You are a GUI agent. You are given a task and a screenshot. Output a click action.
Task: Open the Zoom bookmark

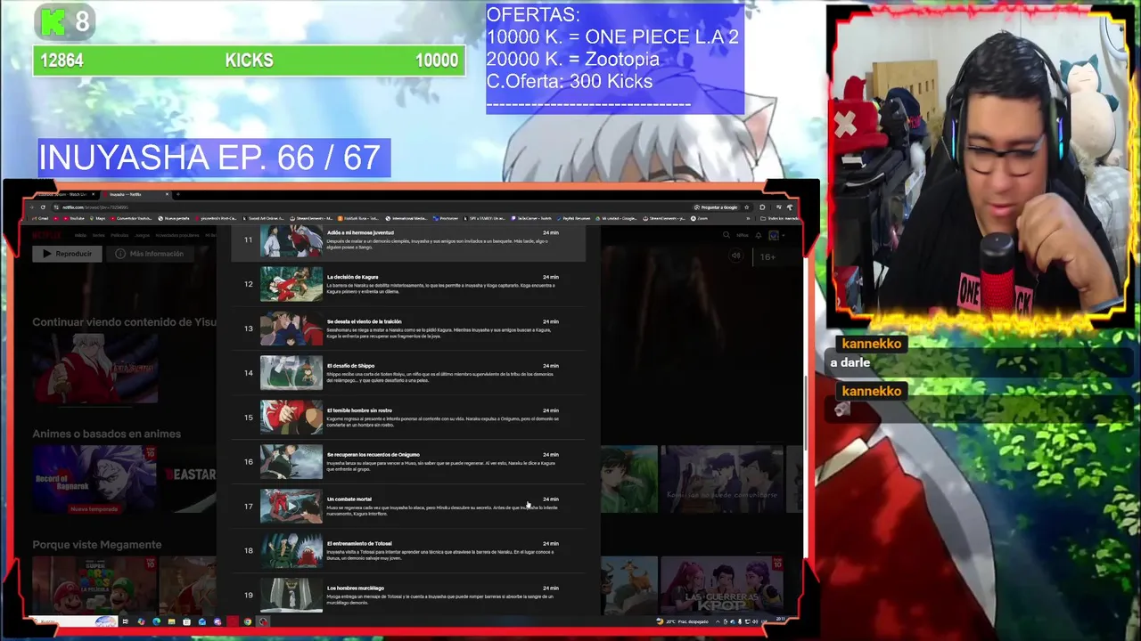[x=700, y=218]
